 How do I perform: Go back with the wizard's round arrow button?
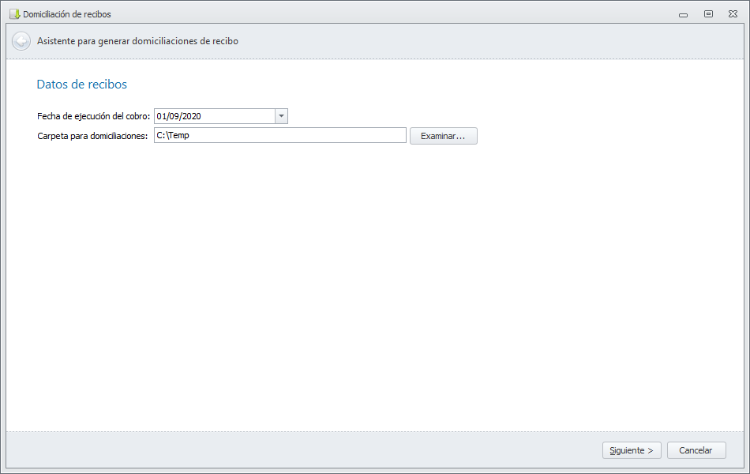click(x=21, y=41)
